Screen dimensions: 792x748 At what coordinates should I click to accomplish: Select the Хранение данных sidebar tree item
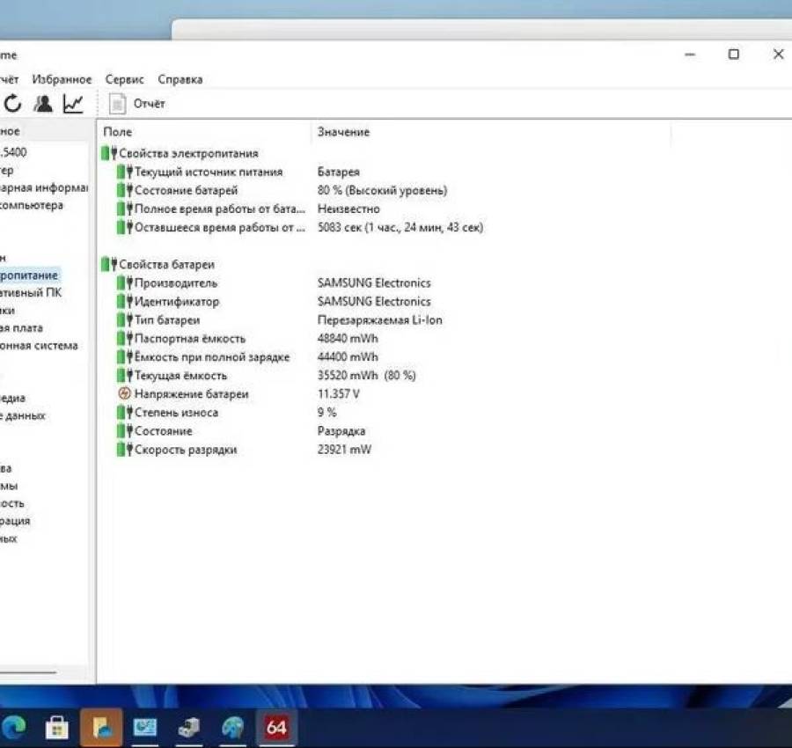click(x=22, y=415)
